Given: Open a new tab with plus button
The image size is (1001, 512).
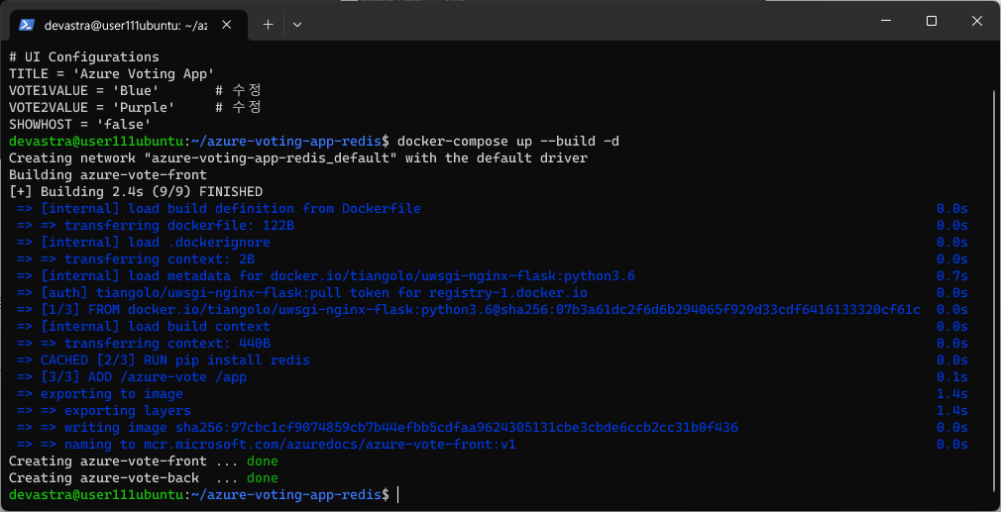Looking at the screenshot, I should pos(269,25).
